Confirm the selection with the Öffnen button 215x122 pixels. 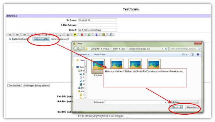click(x=174, y=107)
